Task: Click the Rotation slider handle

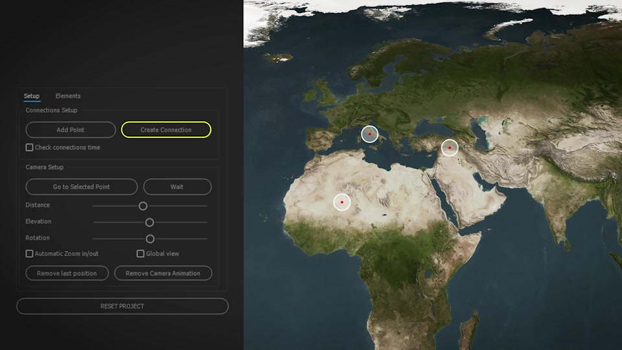Action: point(150,239)
